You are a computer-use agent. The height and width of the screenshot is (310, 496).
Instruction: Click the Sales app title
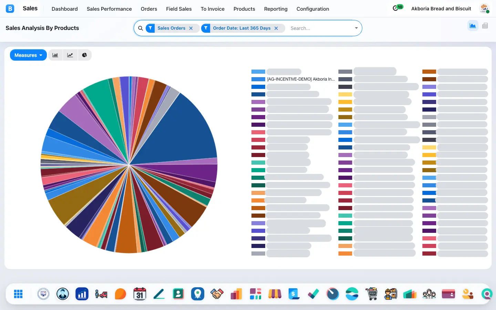(30, 8)
